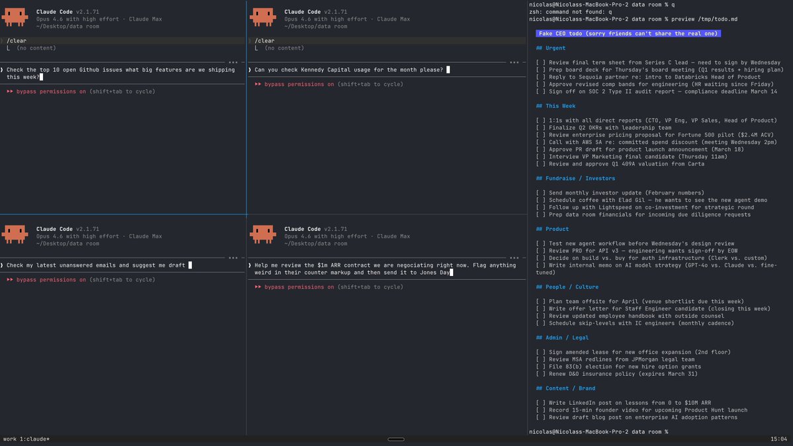Check the box for 'File 83(b) election'
The height and width of the screenshot is (446, 793).
click(x=540, y=367)
